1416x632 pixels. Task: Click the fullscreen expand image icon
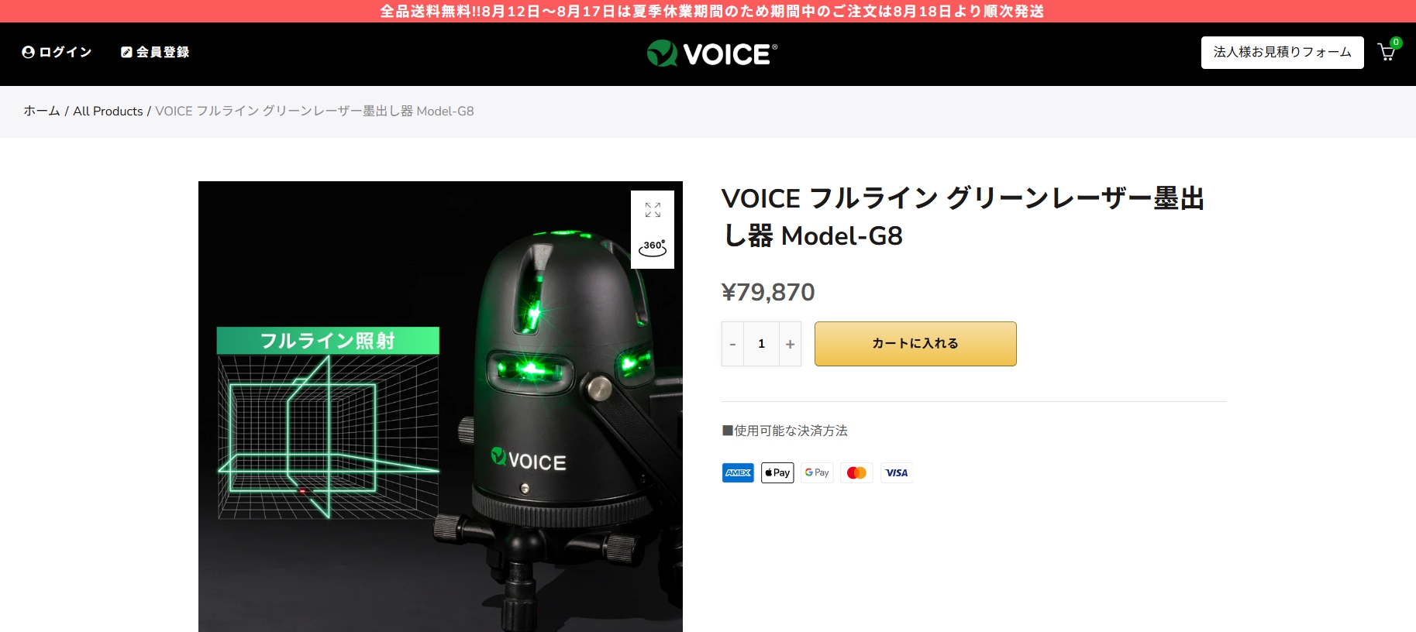coord(653,210)
